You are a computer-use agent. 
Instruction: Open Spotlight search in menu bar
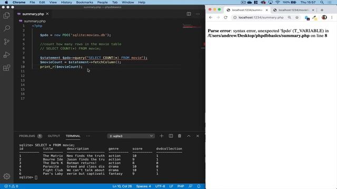click(322, 2)
